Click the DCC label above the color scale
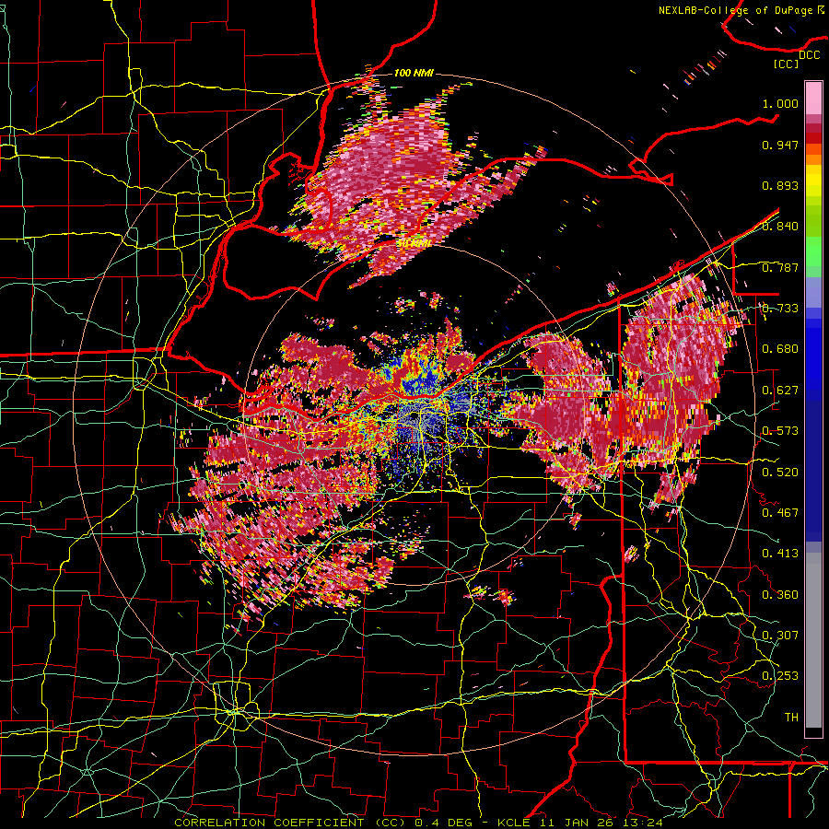Image resolution: width=829 pixels, height=829 pixels. coord(809,55)
